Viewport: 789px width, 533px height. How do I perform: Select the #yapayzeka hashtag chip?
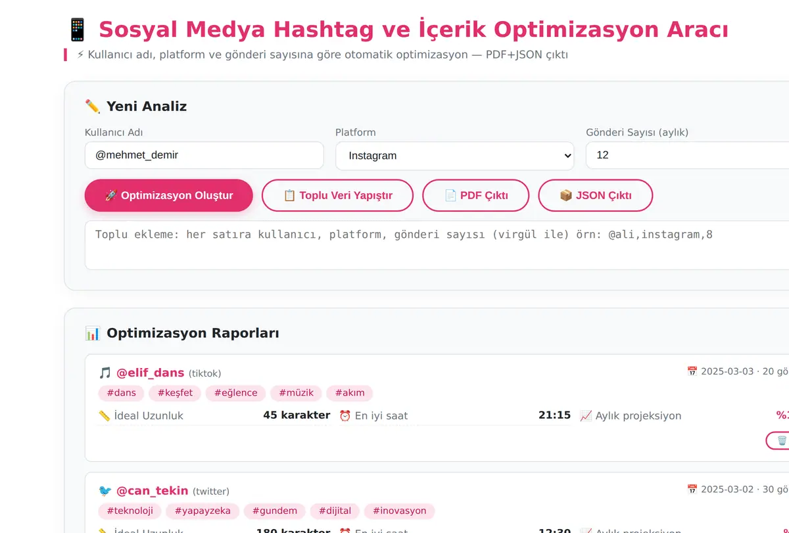(203, 511)
